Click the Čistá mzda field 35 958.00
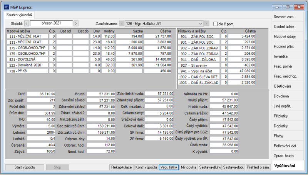The width and height of the screenshot is (308, 175). pos(224,145)
